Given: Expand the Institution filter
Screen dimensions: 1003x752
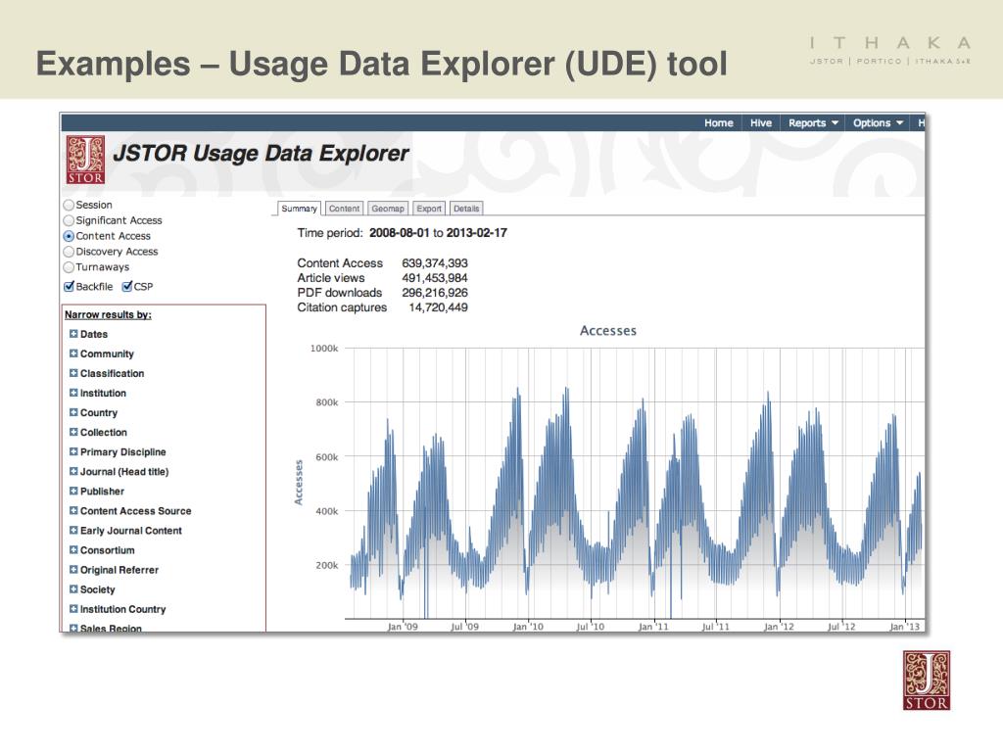Looking at the screenshot, I should 73,393.
